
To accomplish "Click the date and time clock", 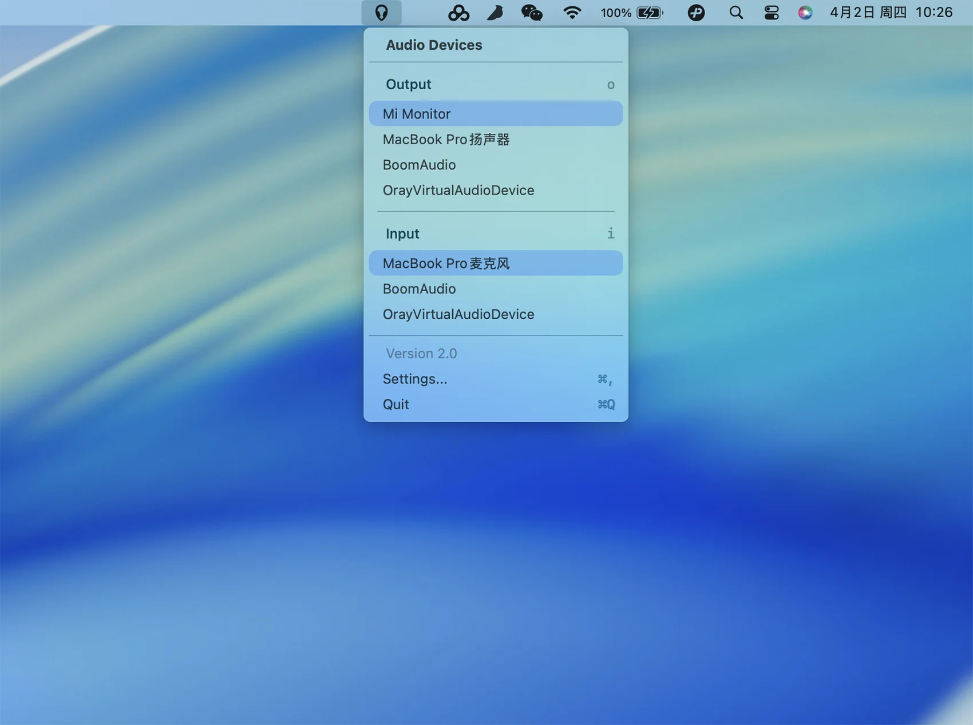I will pyautogui.click(x=891, y=13).
